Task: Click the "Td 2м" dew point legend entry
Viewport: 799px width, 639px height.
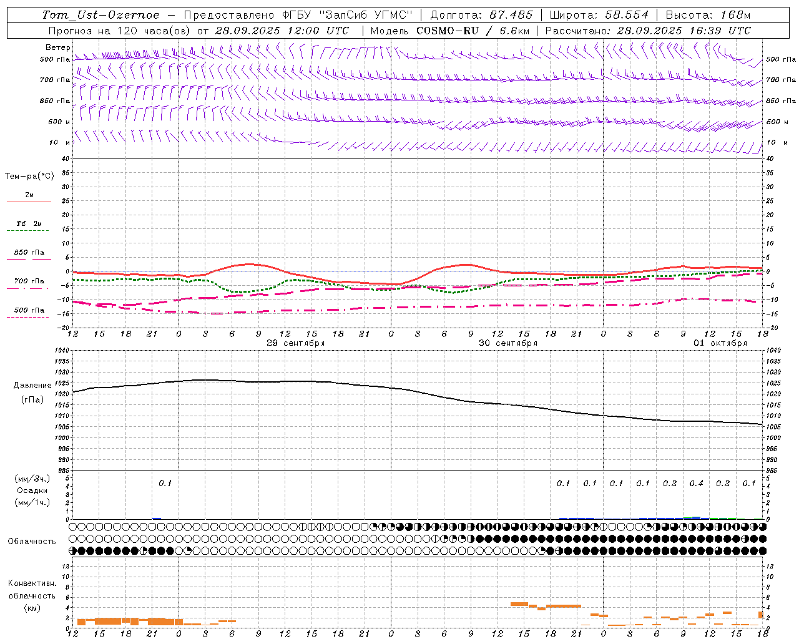Action: (x=29, y=223)
